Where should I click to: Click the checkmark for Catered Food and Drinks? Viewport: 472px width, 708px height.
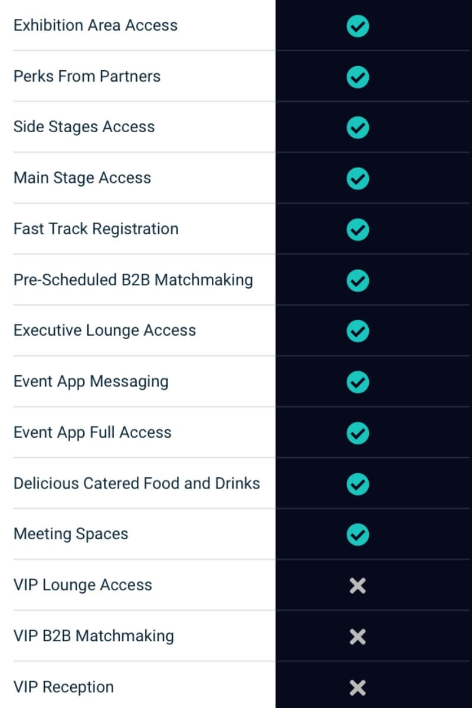[358, 484]
